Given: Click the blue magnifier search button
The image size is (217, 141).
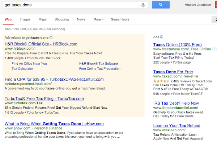Looking at the screenshot, I should coord(161,5).
